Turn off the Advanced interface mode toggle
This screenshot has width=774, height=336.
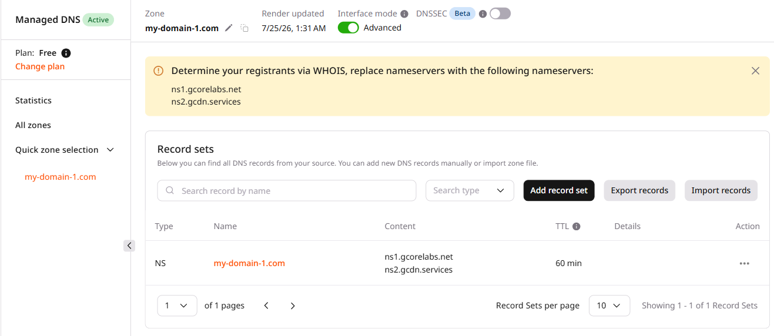tap(349, 28)
